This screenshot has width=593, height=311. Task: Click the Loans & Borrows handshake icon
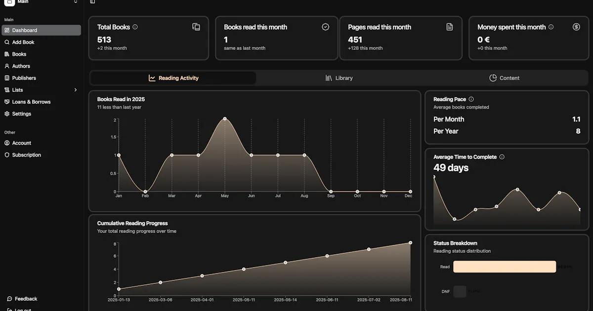coord(7,102)
